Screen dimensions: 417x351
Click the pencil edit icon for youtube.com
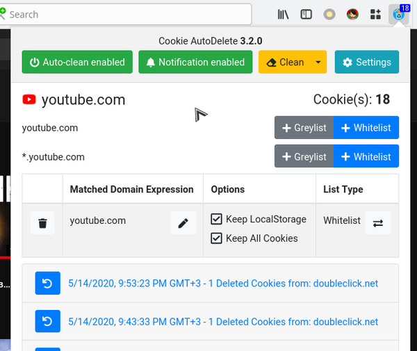(x=183, y=223)
